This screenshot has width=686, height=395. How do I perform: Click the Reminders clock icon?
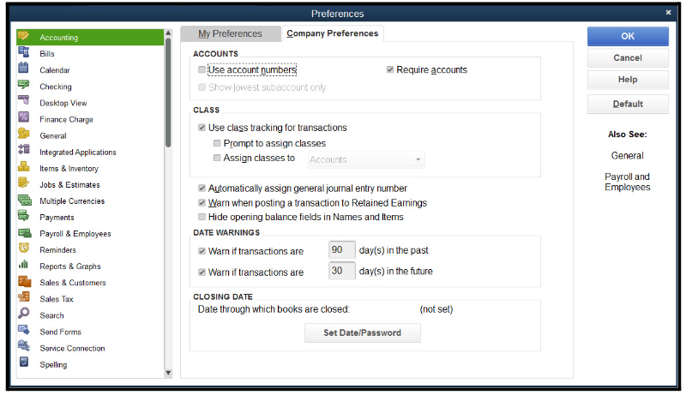(24, 249)
